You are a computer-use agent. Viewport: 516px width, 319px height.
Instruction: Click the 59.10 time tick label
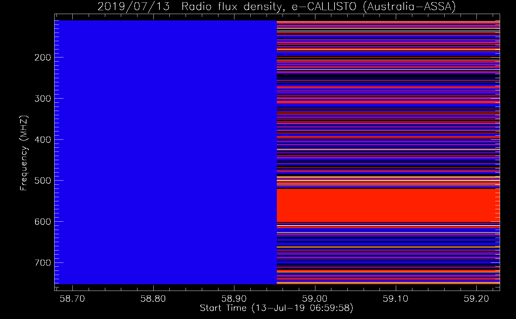pyautogui.click(x=395, y=299)
